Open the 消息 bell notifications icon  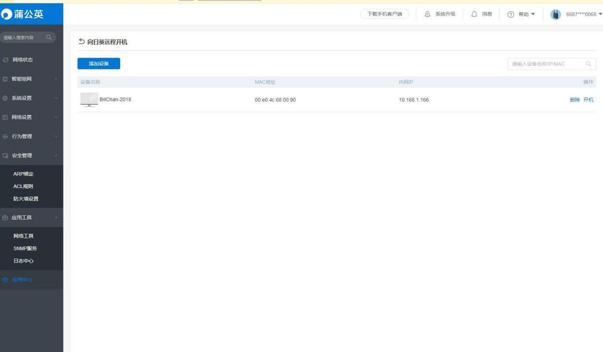474,14
